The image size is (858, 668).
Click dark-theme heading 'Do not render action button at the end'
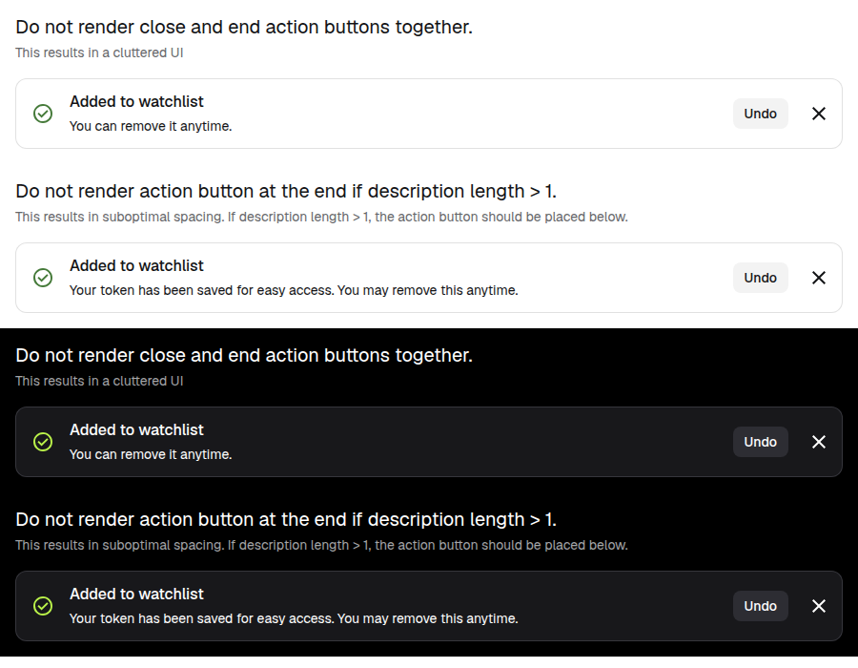[x=286, y=520]
